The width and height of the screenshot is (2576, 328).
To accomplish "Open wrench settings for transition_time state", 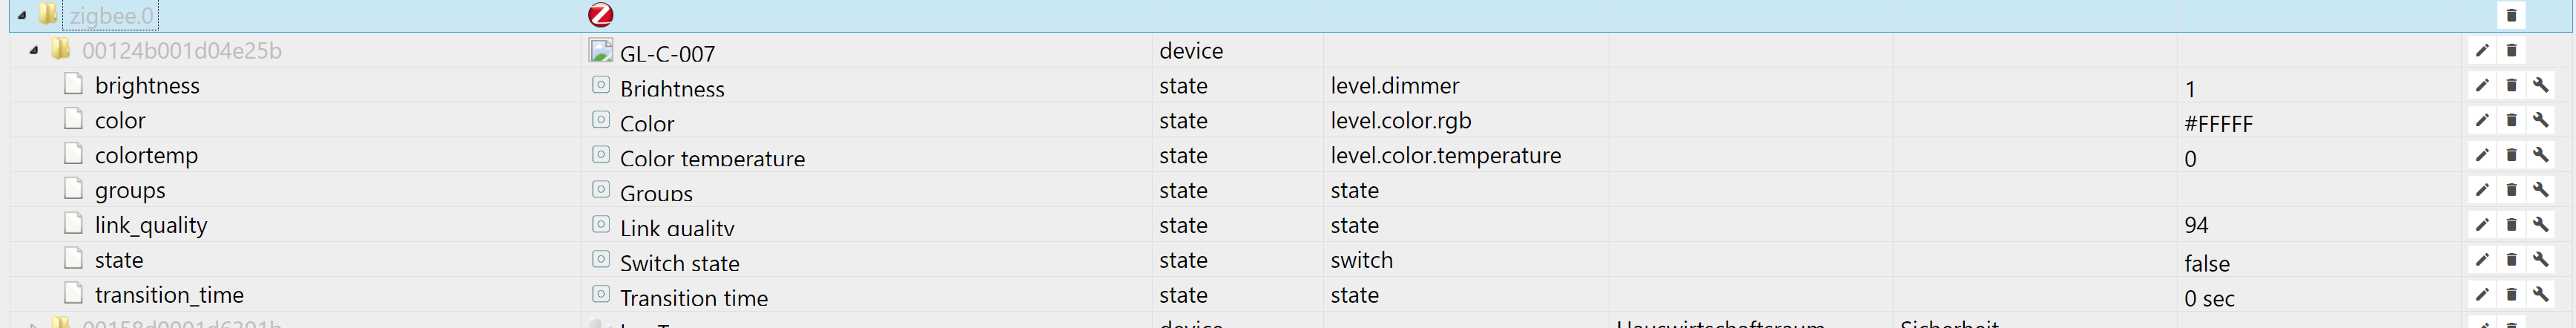I will click(x=2540, y=295).
